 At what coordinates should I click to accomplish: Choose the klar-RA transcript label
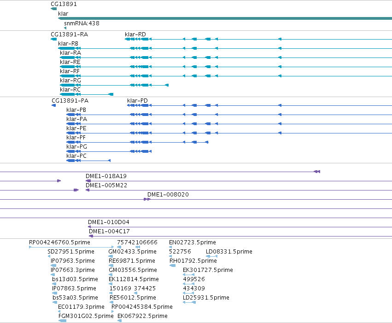70,53
